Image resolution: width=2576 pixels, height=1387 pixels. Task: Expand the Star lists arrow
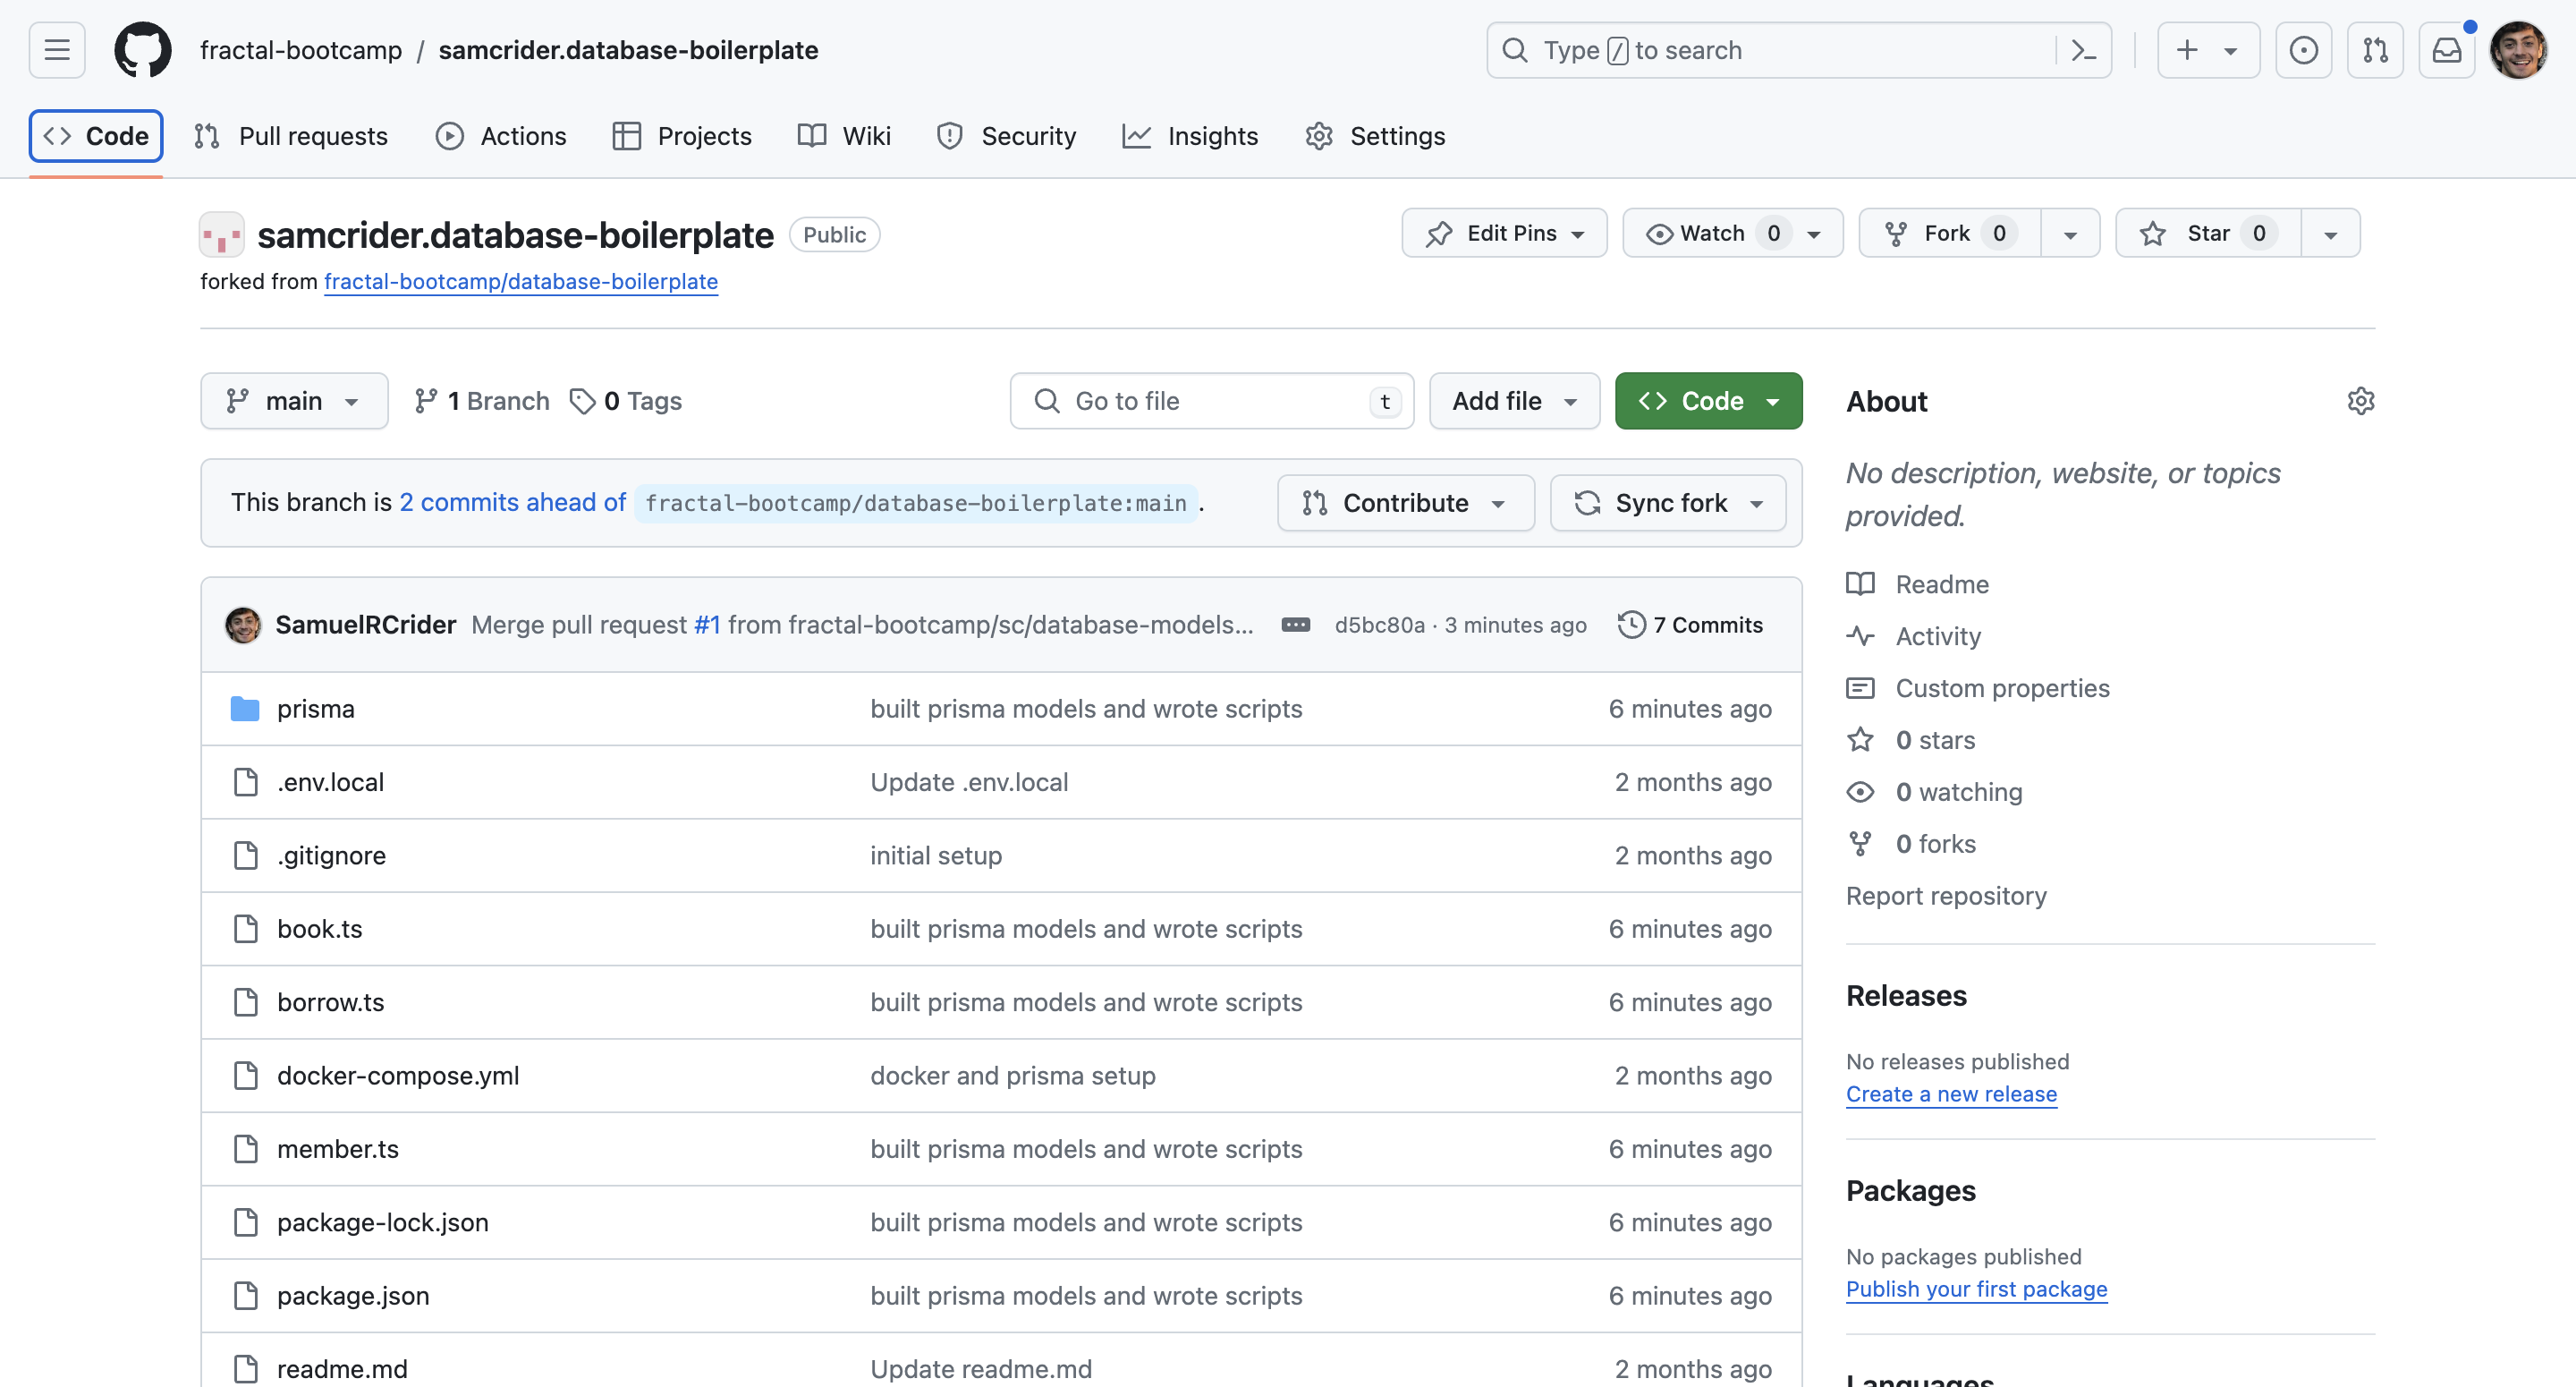point(2330,234)
